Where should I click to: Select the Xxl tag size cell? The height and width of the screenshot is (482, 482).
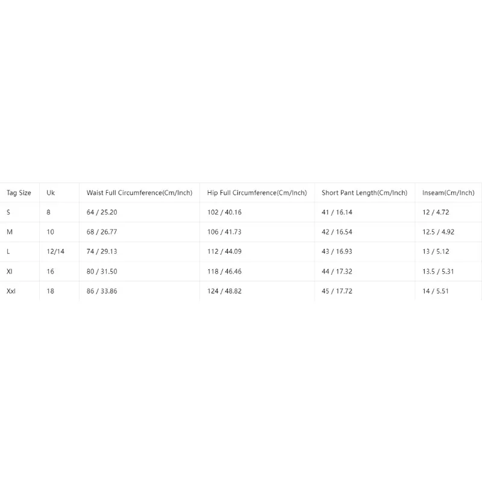click(x=11, y=291)
